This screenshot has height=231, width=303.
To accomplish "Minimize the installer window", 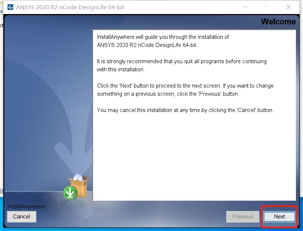I will [x=245, y=7].
